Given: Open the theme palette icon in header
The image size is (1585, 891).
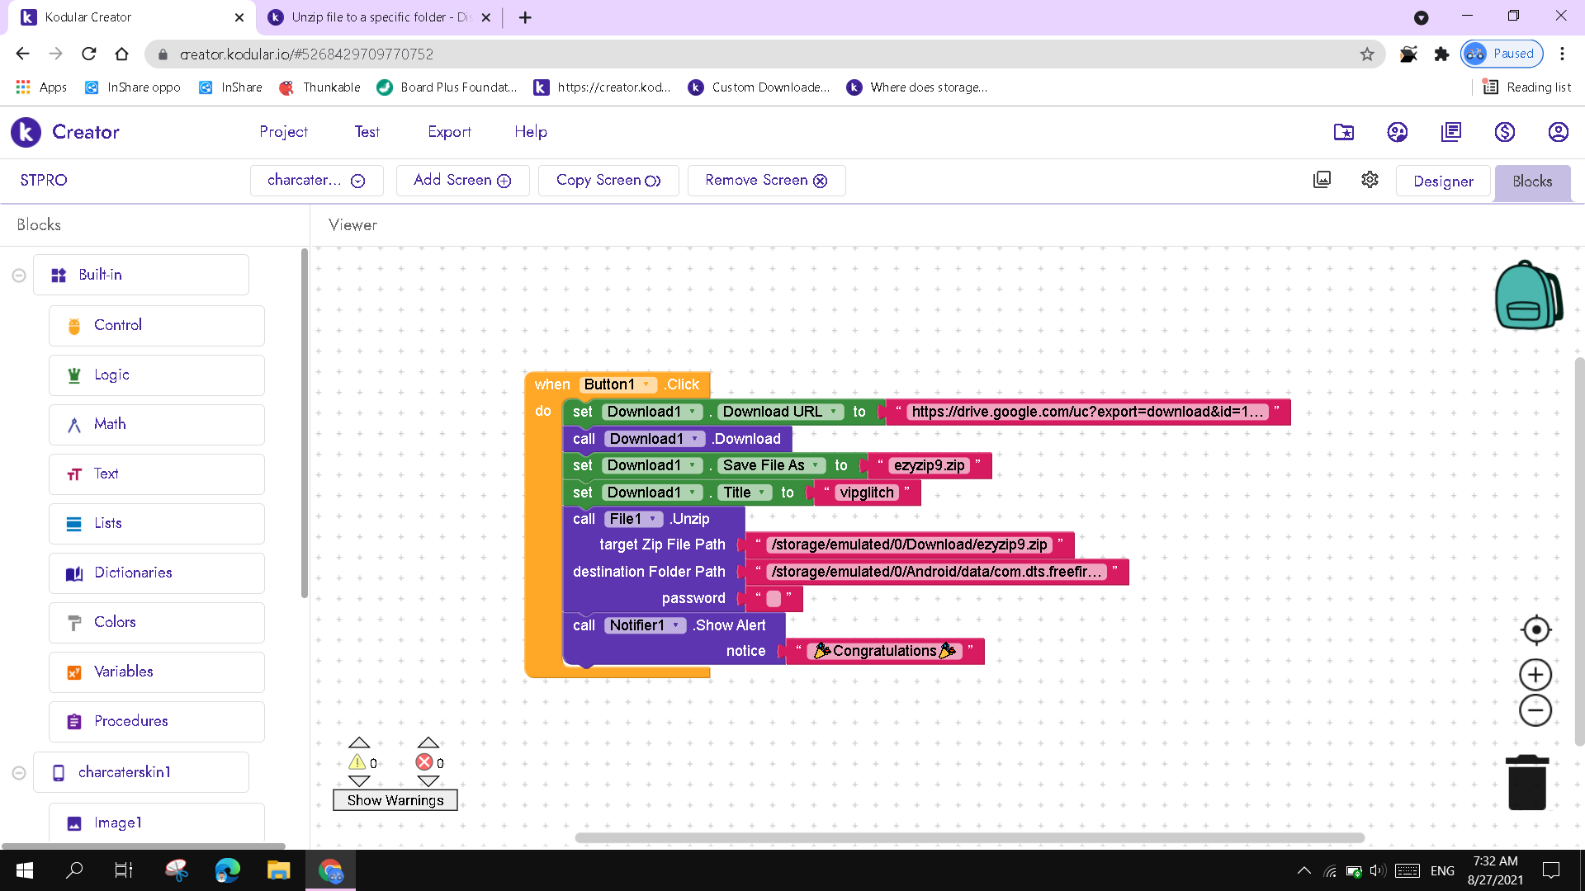Looking at the screenshot, I should 1397,132.
